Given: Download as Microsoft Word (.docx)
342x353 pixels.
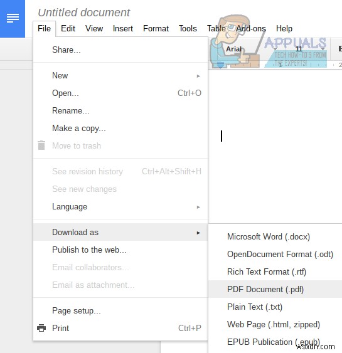Looking at the screenshot, I should point(275,236).
